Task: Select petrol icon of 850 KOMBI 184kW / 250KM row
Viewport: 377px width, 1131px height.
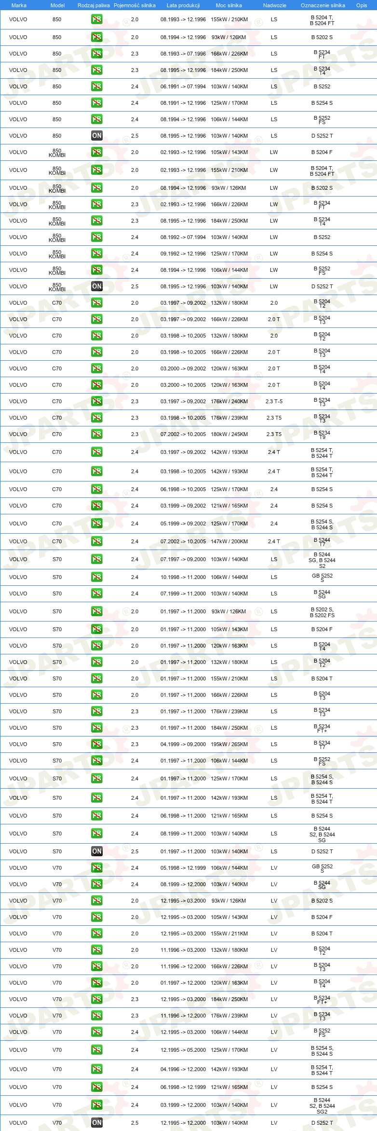Action: 97,221
